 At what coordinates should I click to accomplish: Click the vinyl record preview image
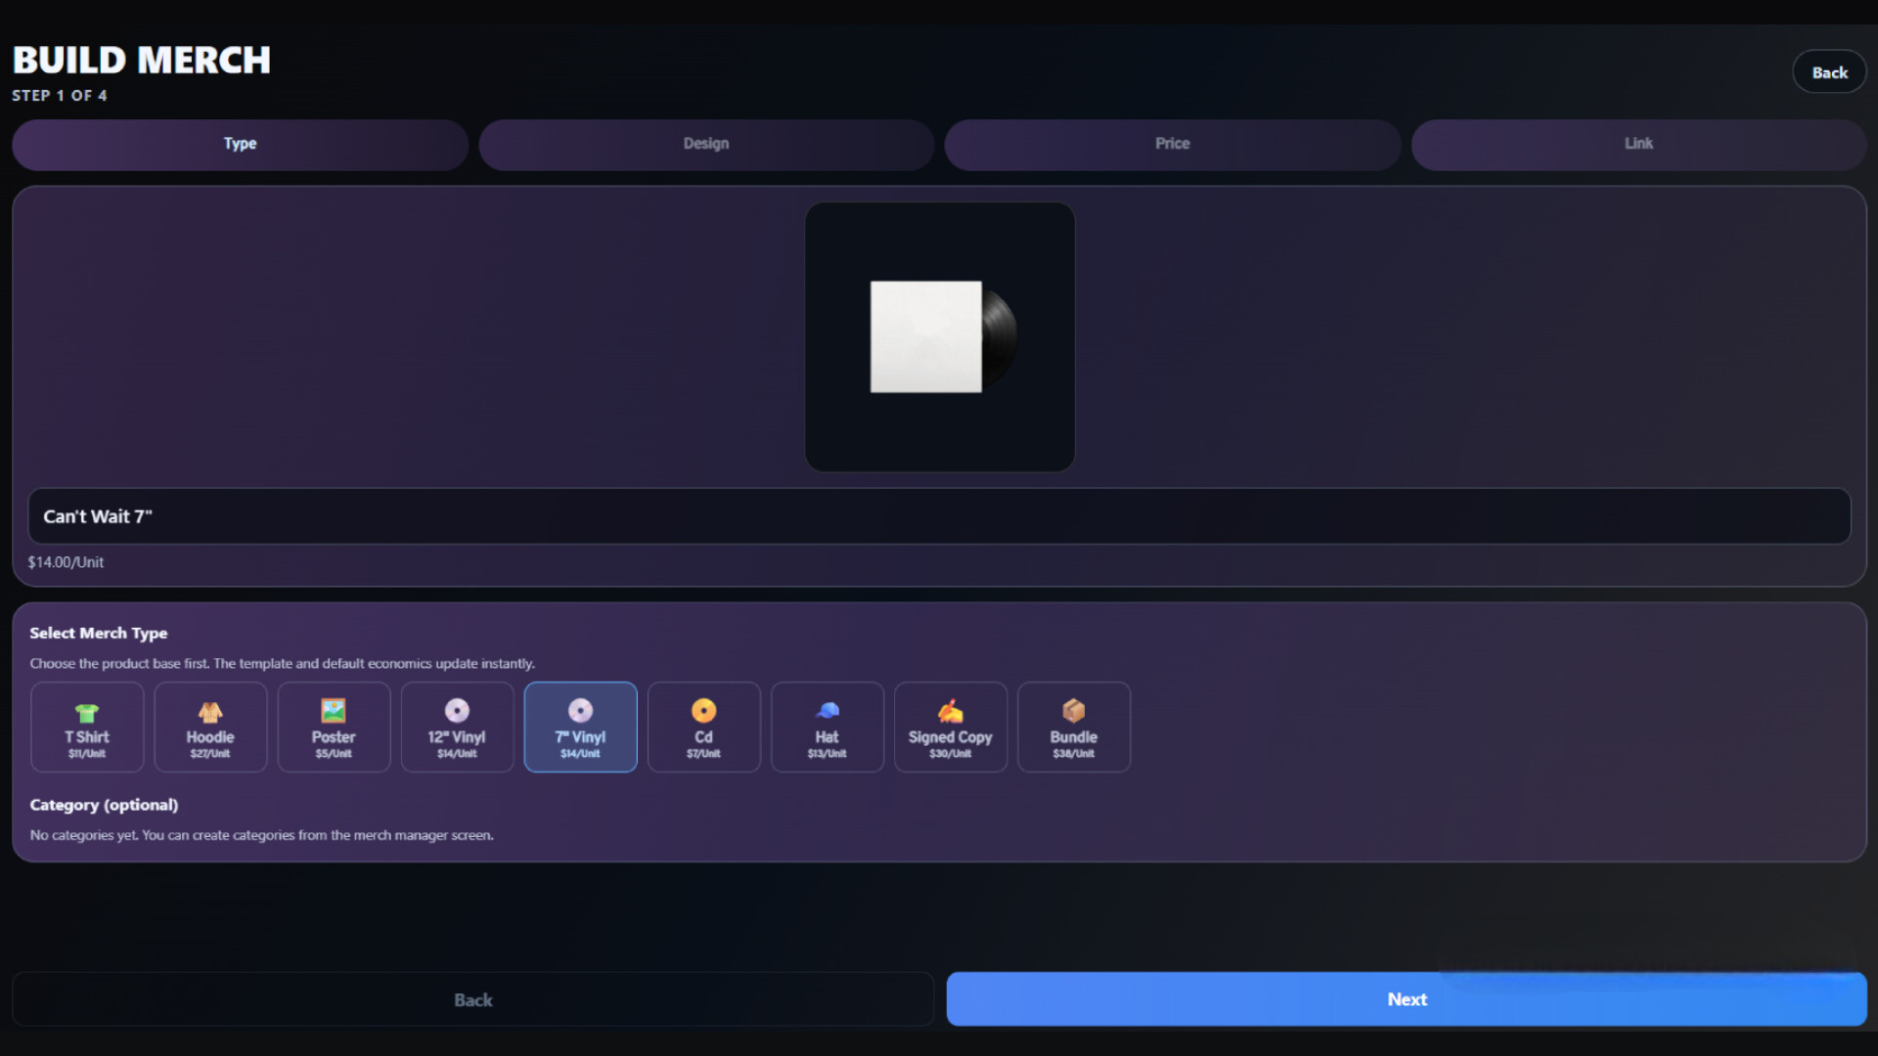(x=940, y=337)
